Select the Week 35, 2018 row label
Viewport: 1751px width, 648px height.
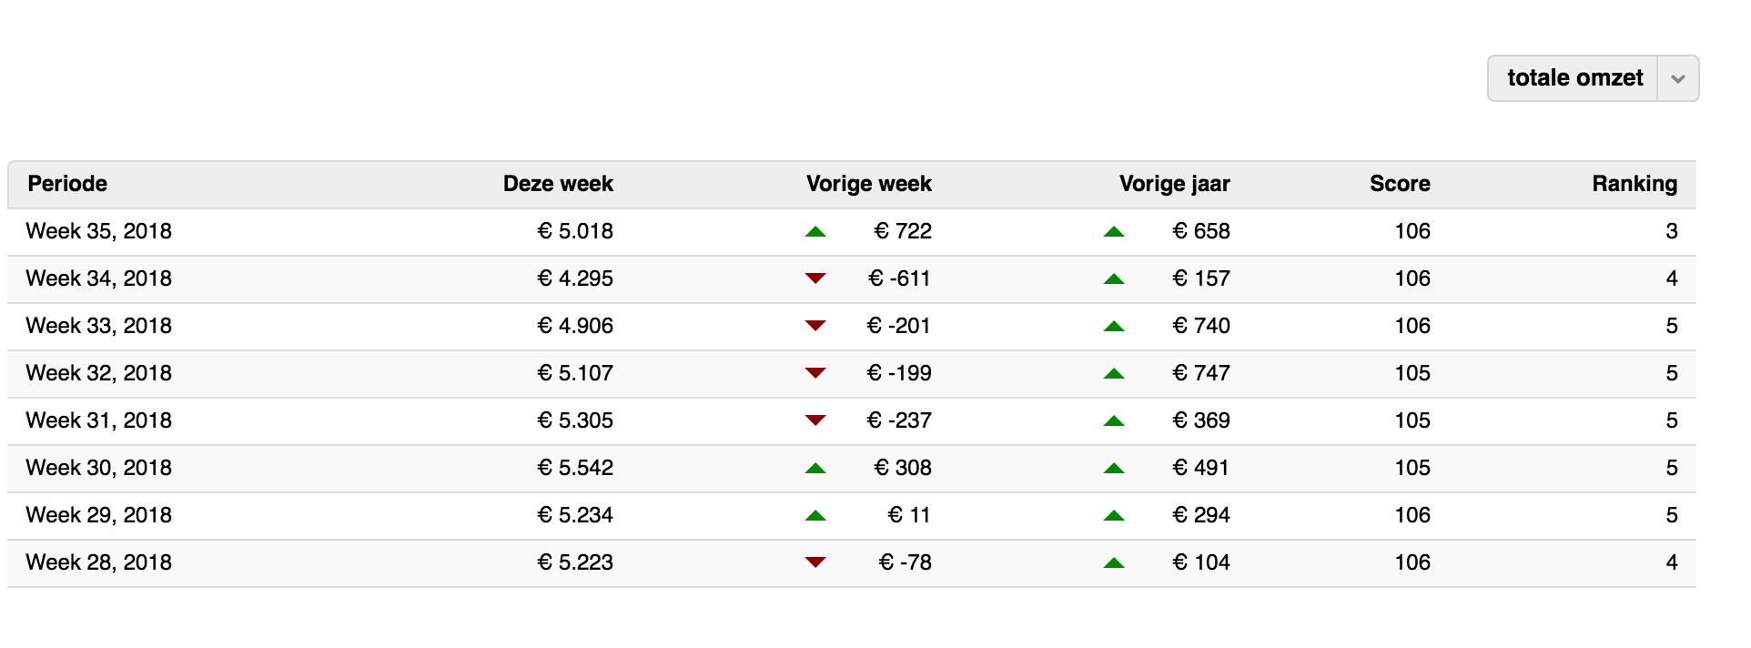99,231
